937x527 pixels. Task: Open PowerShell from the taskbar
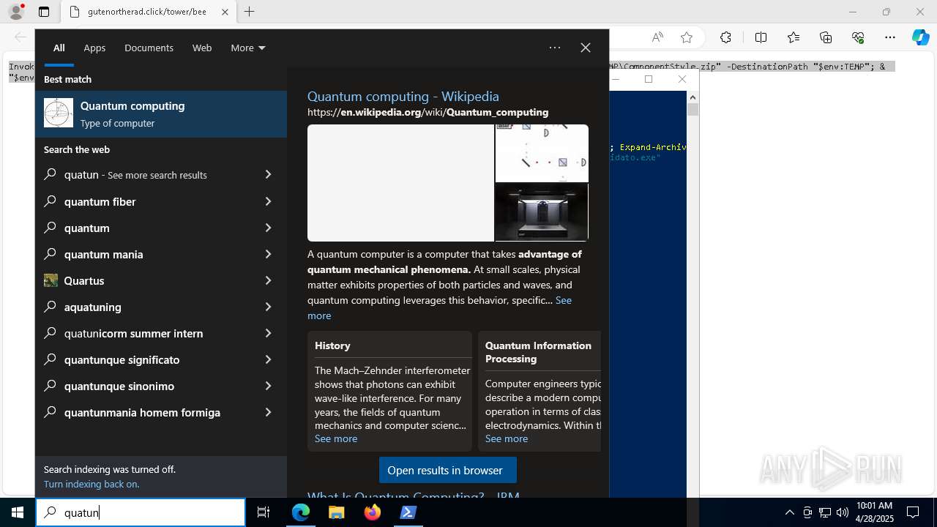click(x=408, y=512)
